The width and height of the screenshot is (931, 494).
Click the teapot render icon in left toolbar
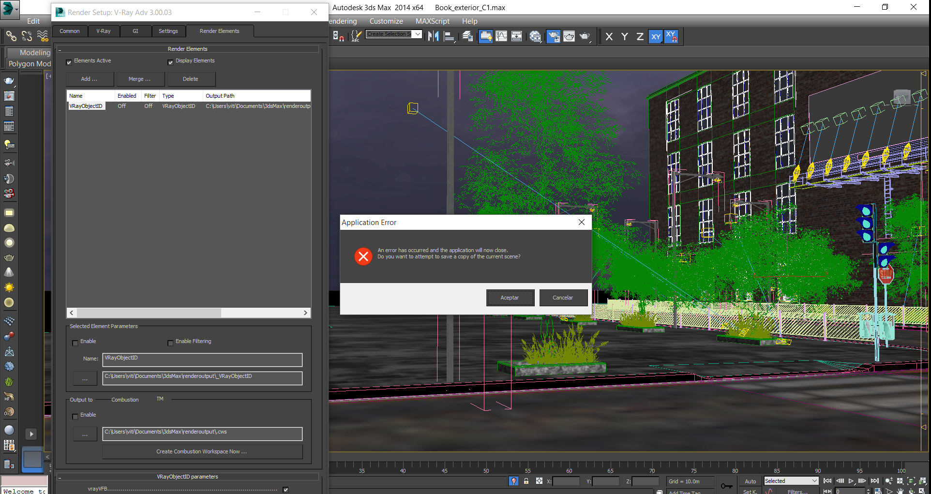(x=9, y=81)
